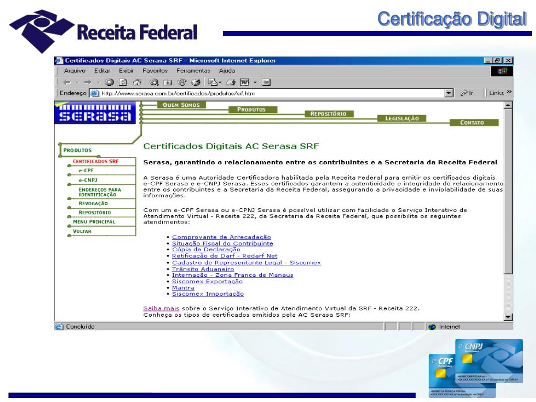Open the Media toolbar icon

182,82
